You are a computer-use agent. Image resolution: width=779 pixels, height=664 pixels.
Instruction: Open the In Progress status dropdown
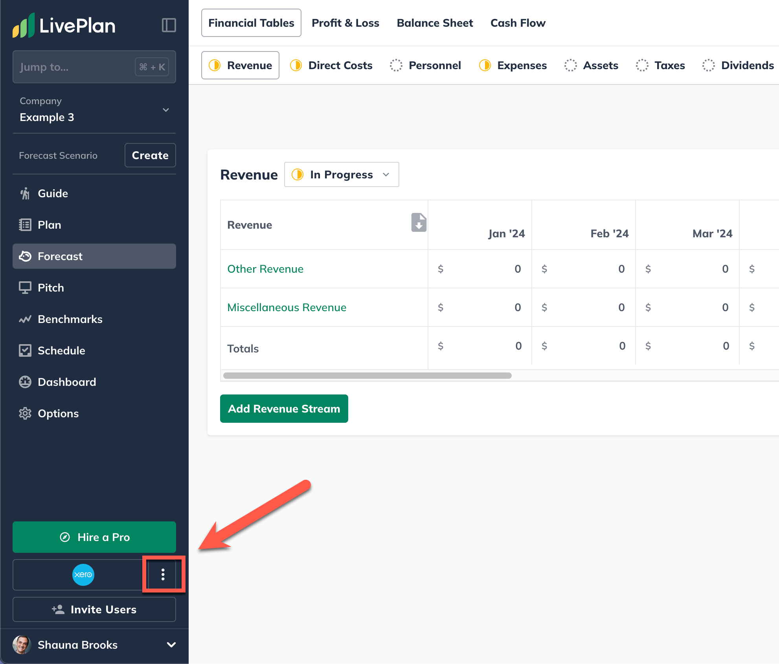pyautogui.click(x=342, y=174)
